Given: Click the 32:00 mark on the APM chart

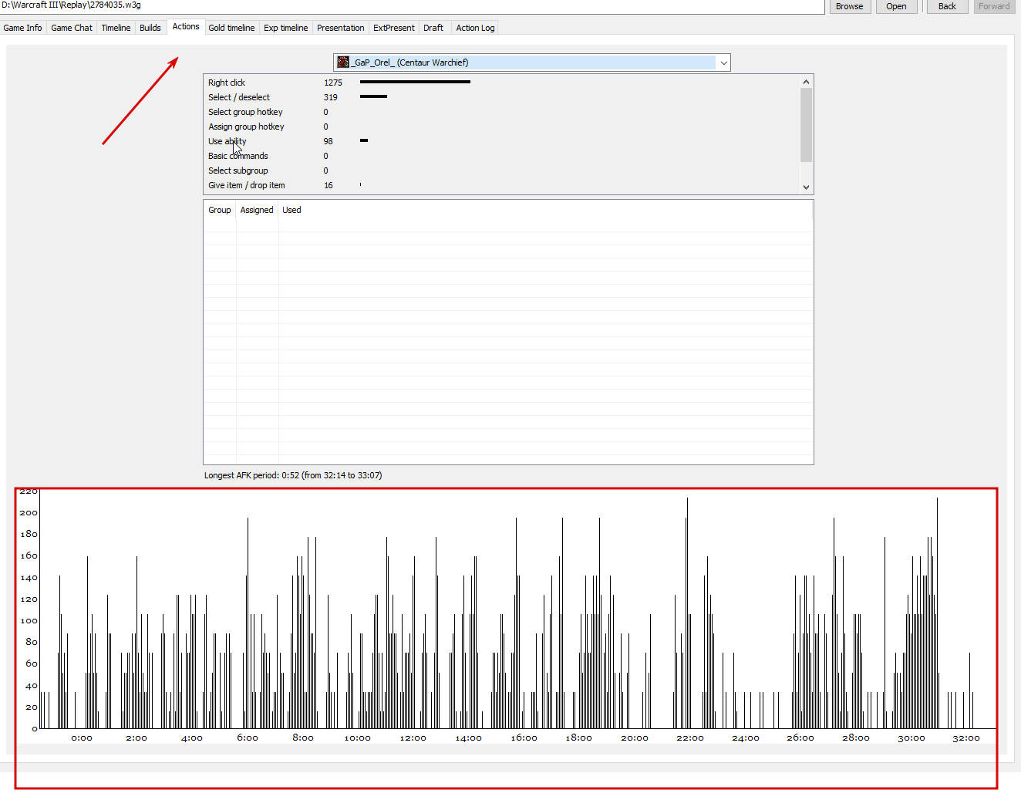Looking at the screenshot, I should [x=966, y=738].
